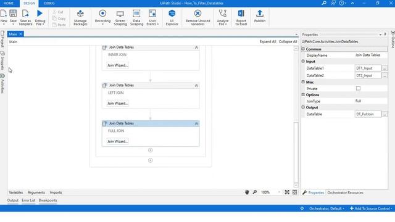Screen dimensions: 395x222
Task: Click Collapse All in designer
Action: click(x=288, y=41)
